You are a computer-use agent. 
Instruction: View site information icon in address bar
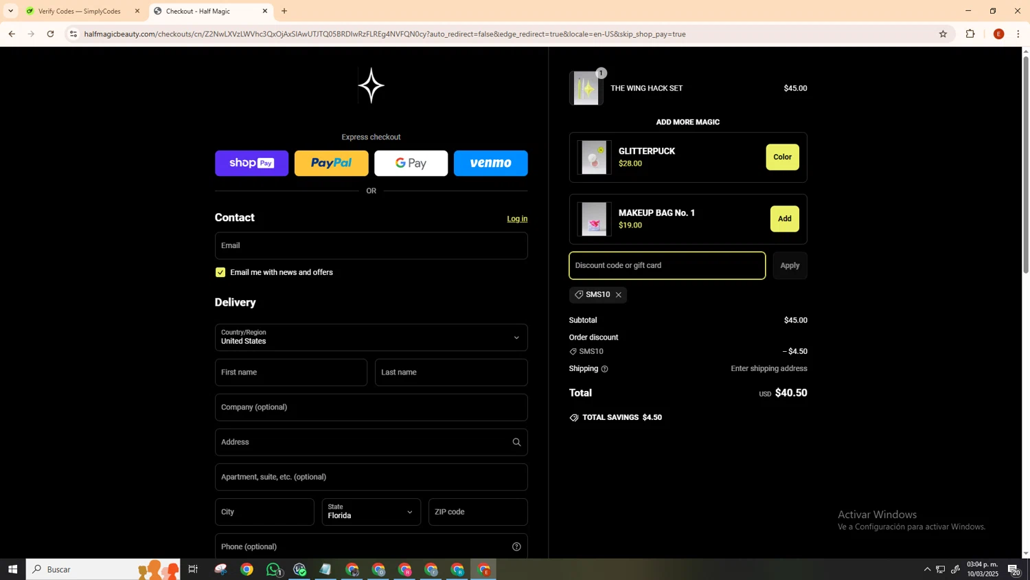click(x=73, y=34)
